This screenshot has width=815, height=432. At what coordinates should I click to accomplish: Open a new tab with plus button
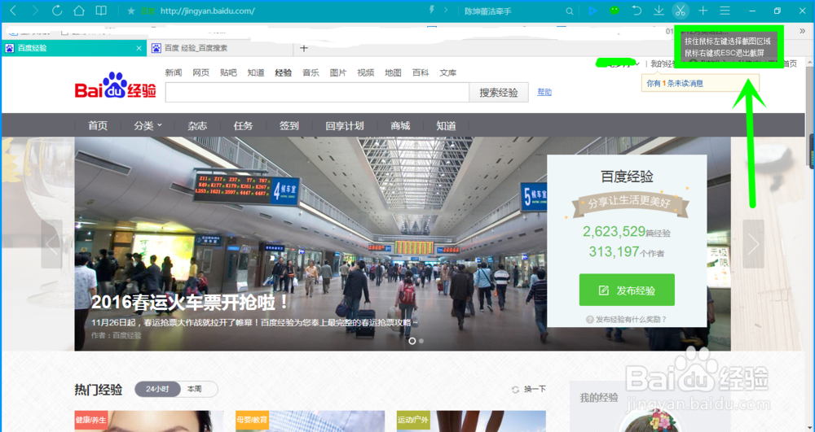[x=304, y=48]
